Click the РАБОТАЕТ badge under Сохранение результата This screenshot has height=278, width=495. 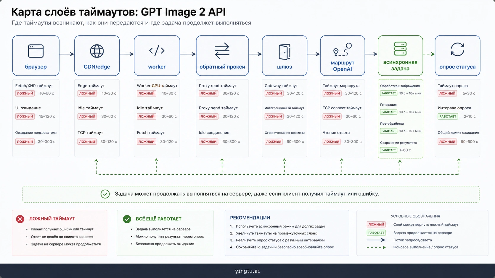click(x=388, y=150)
